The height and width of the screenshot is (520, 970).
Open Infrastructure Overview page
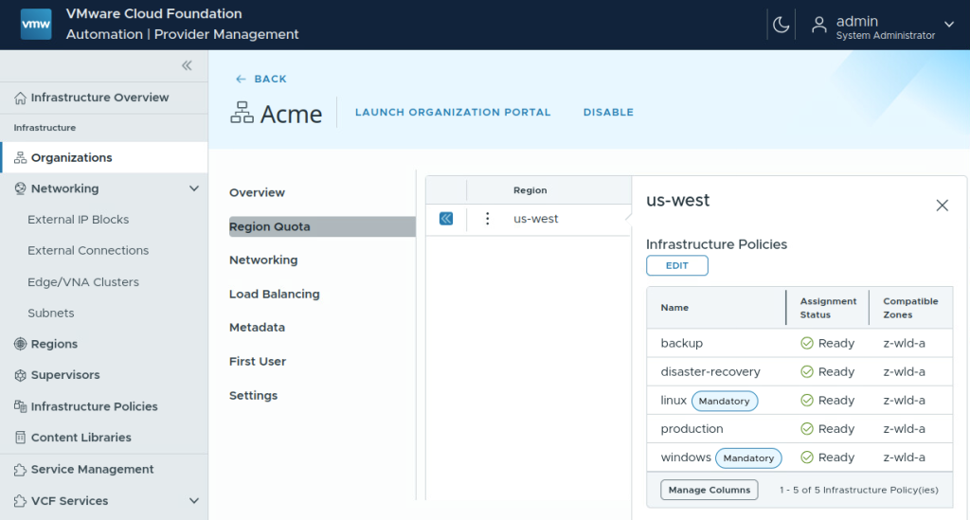point(99,98)
